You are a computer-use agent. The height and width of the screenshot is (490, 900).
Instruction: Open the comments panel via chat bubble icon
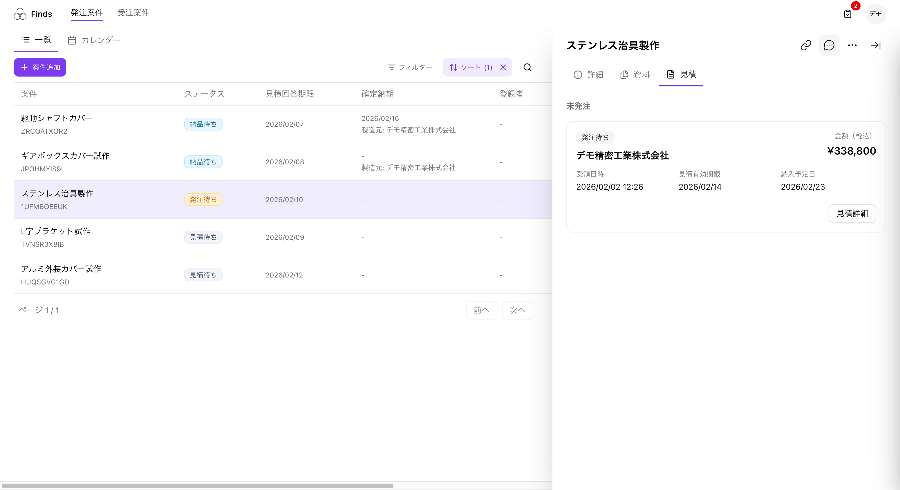829,45
